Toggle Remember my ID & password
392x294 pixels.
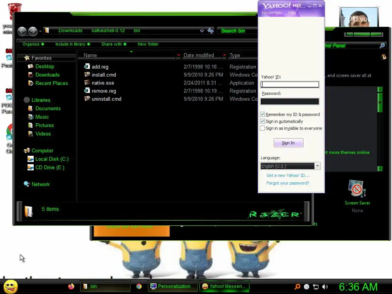pos(262,114)
